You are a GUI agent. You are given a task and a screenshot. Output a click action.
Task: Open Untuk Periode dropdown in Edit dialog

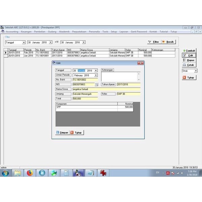[x=96, y=75]
